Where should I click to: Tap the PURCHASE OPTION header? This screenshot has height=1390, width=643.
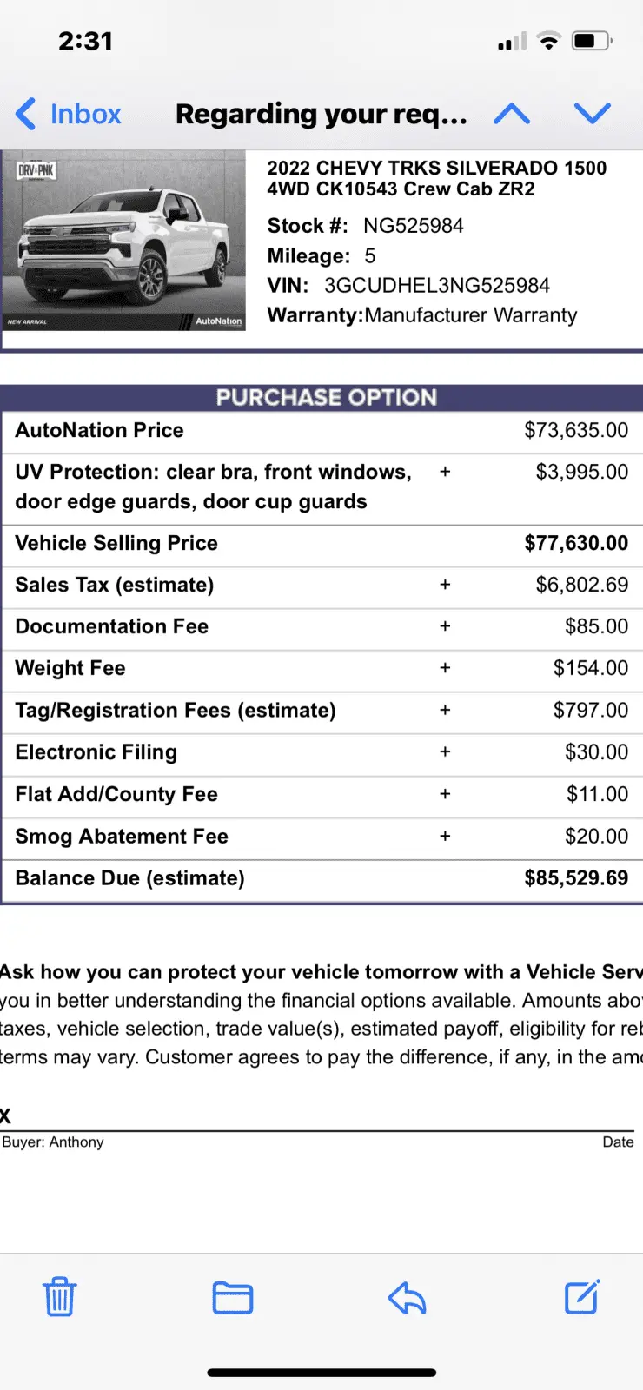[x=326, y=397]
